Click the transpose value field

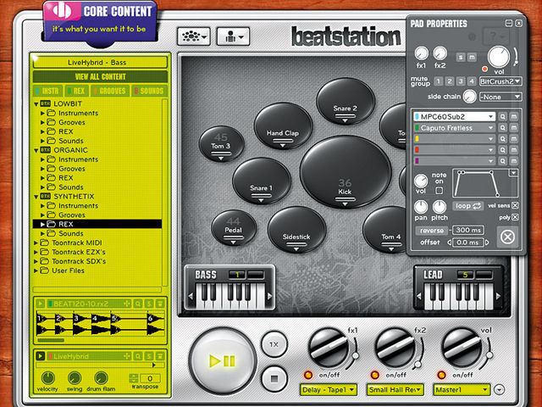[x=150, y=378]
